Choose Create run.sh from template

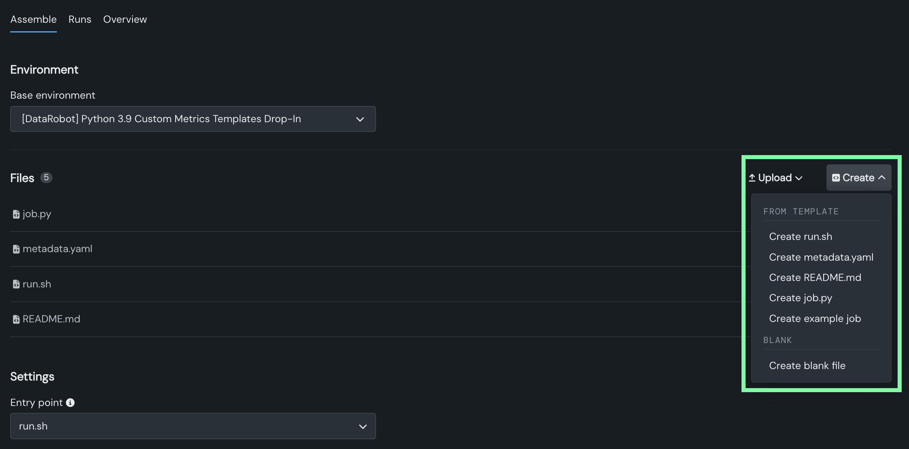(800, 237)
